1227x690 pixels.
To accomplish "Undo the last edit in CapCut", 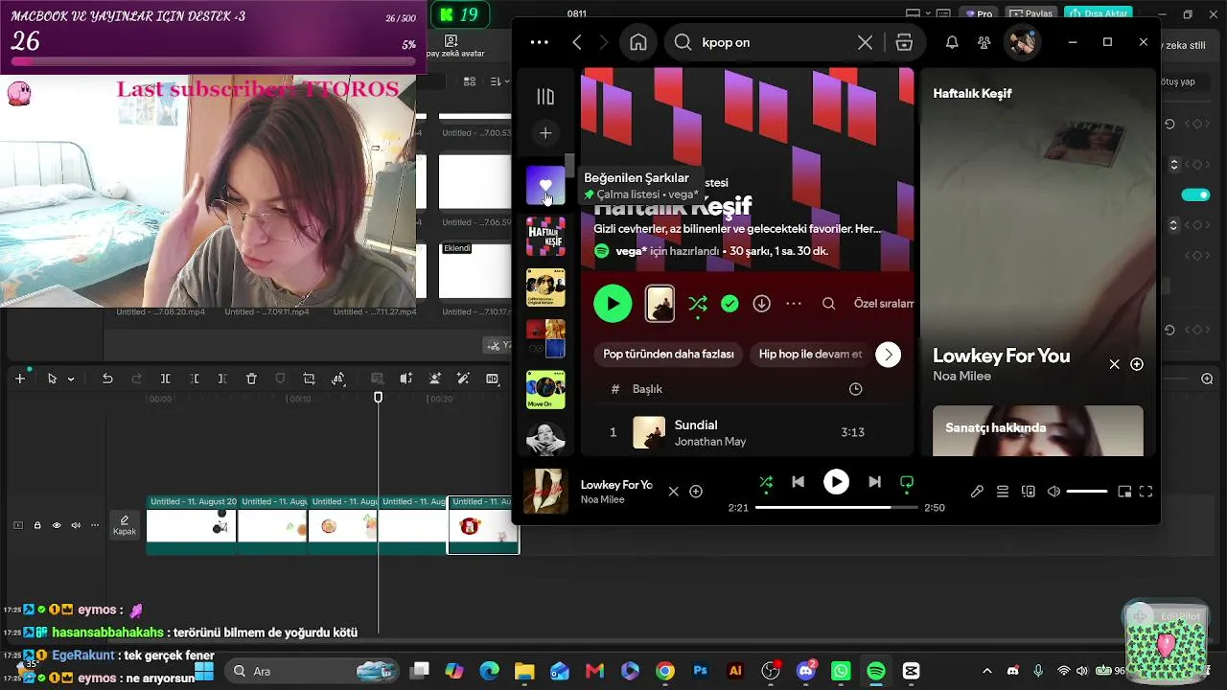I will [107, 379].
